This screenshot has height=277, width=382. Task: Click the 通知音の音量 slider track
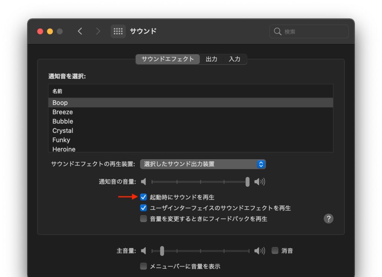pyautogui.click(x=200, y=182)
